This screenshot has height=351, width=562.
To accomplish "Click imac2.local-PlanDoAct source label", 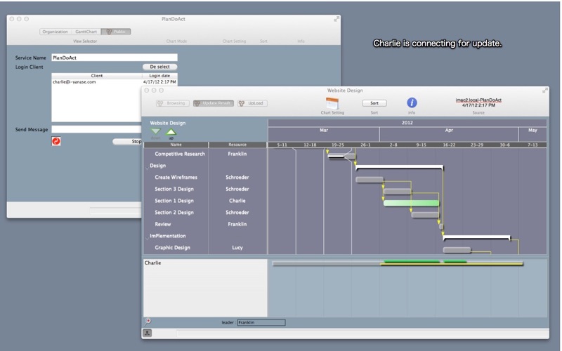I will tap(478, 100).
